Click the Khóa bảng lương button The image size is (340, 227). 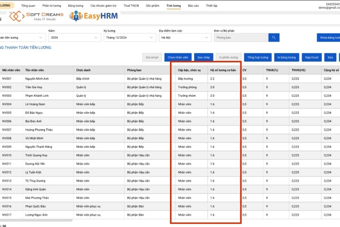point(329,37)
